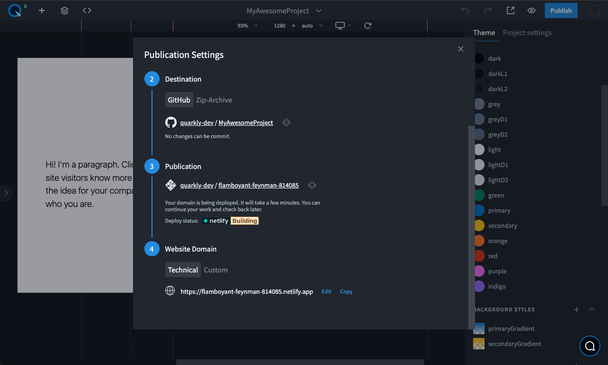Switch to the Project settings tab
Viewport: 608px width, 365px height.
pos(527,33)
